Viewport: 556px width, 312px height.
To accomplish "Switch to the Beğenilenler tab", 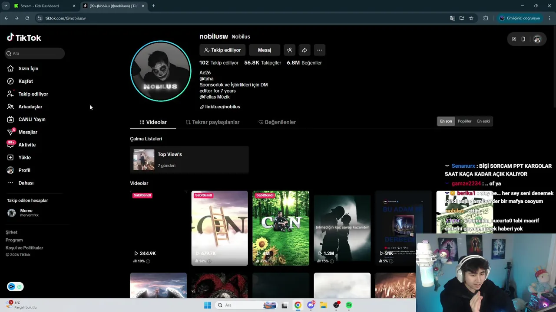I will point(277,122).
